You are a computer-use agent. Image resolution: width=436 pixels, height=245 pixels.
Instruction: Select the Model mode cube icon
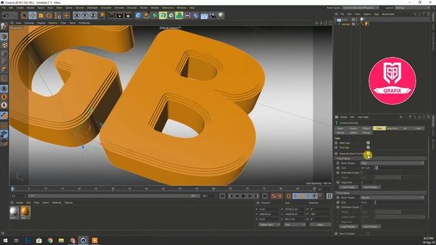(x=4, y=36)
